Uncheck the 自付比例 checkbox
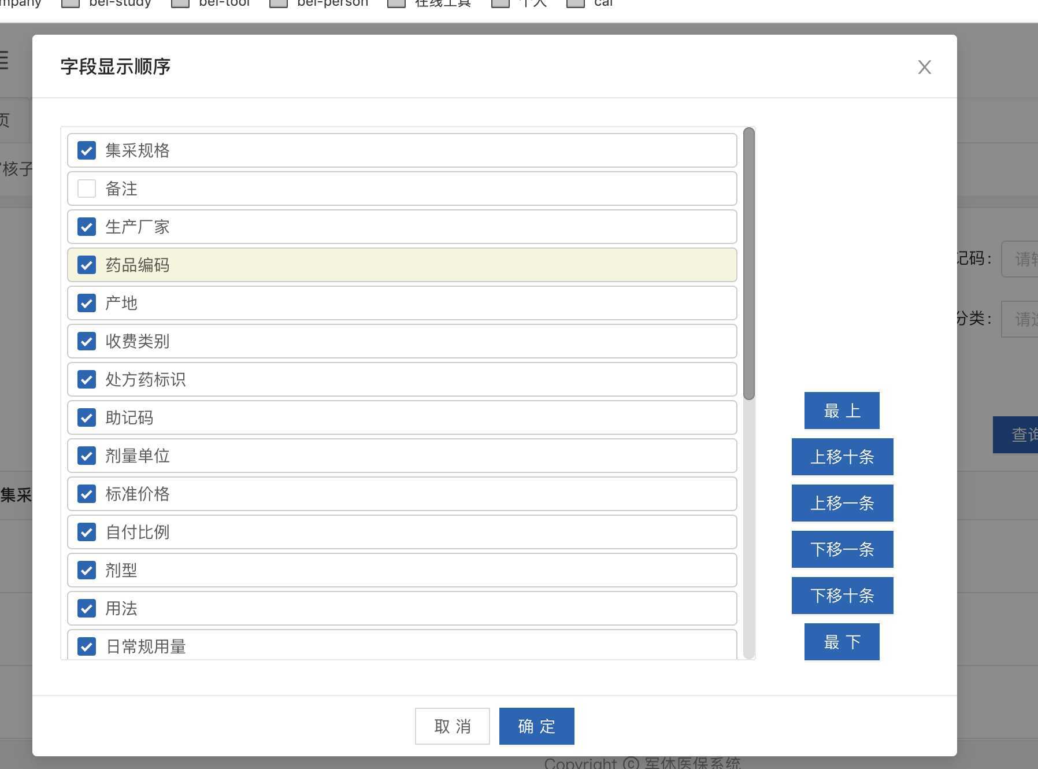Viewport: 1038px width, 769px height. 87,532
